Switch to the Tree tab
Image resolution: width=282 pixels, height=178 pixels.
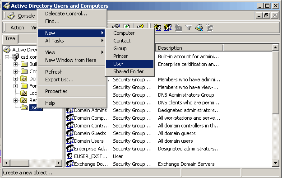pyautogui.click(x=10, y=38)
